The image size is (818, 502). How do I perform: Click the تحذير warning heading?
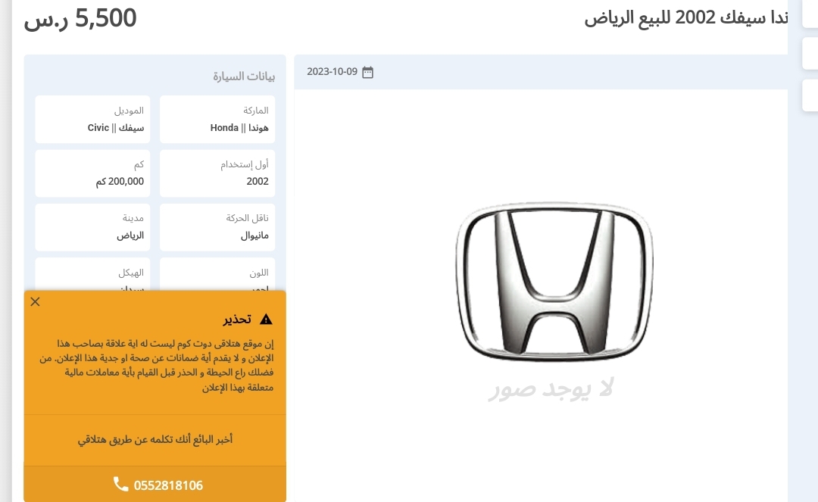pyautogui.click(x=237, y=319)
